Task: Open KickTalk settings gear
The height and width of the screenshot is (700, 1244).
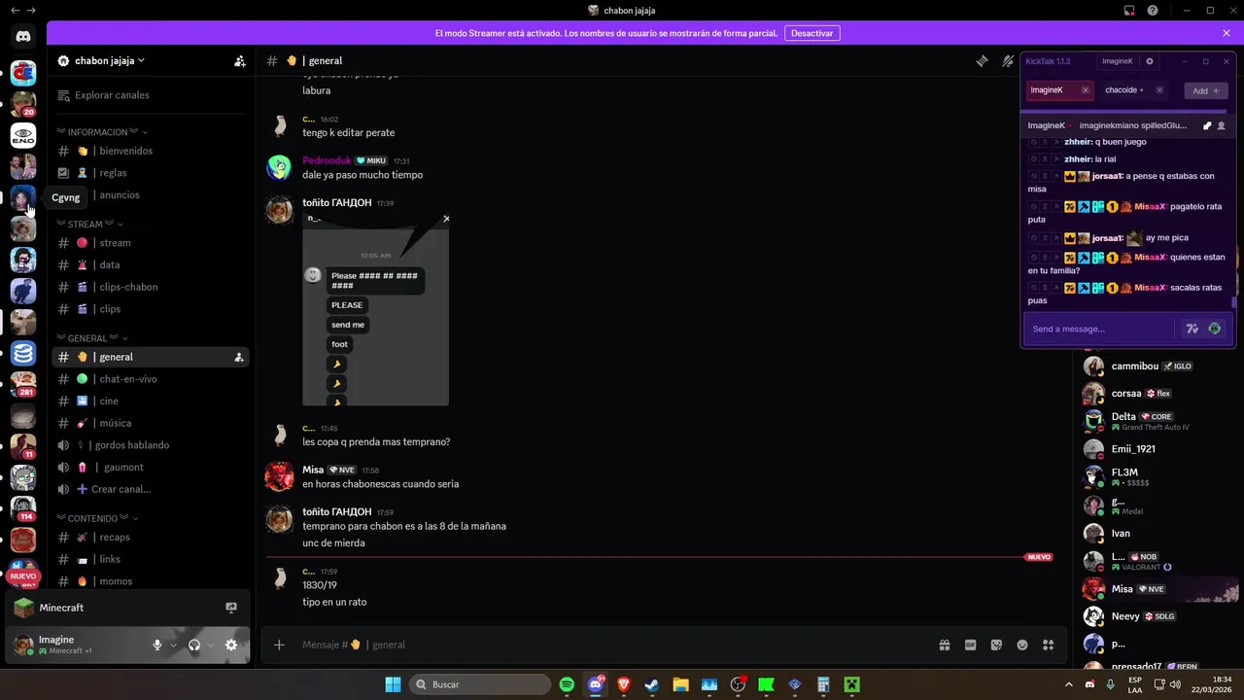Action: 1150,61
